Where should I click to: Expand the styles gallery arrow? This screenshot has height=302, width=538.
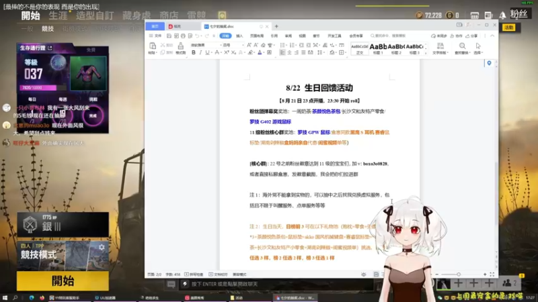point(426,53)
